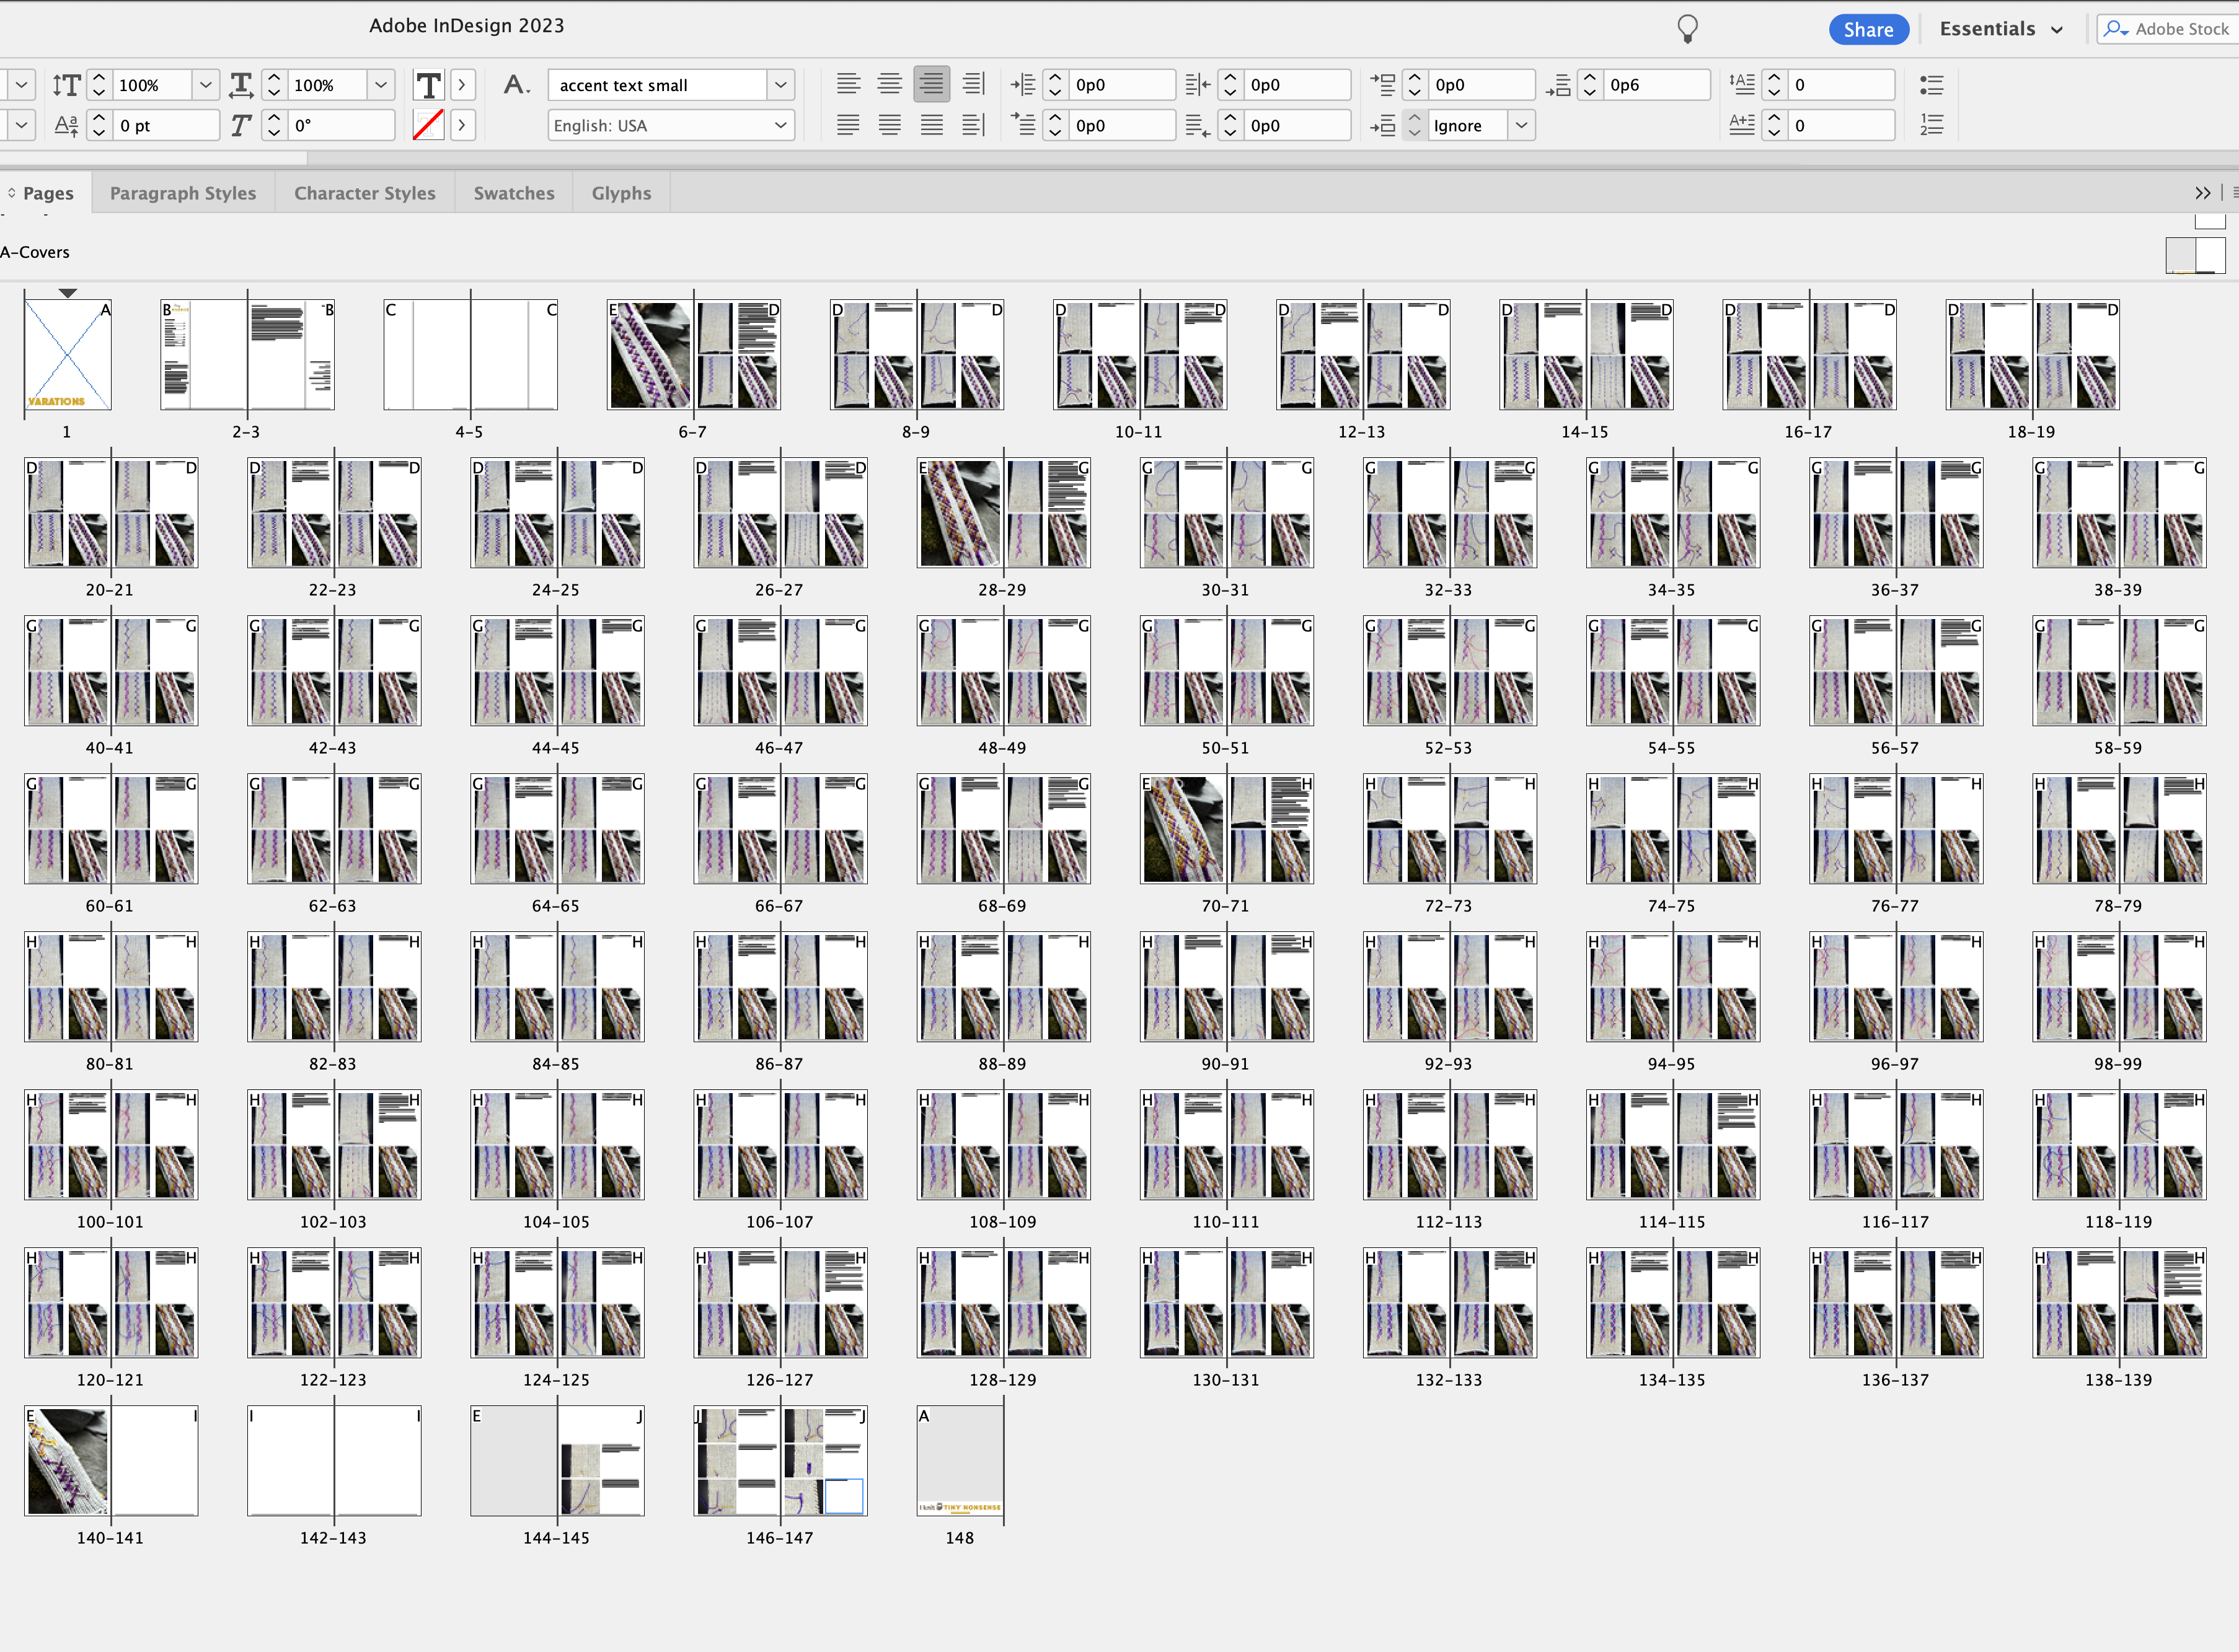
Task: Select the A-Covers parent spread thumbnail
Action: (x=2195, y=255)
